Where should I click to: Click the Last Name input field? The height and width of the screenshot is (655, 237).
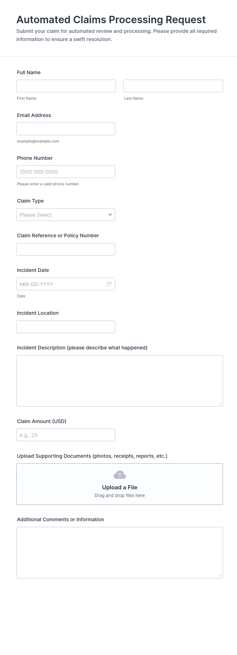[x=173, y=86]
